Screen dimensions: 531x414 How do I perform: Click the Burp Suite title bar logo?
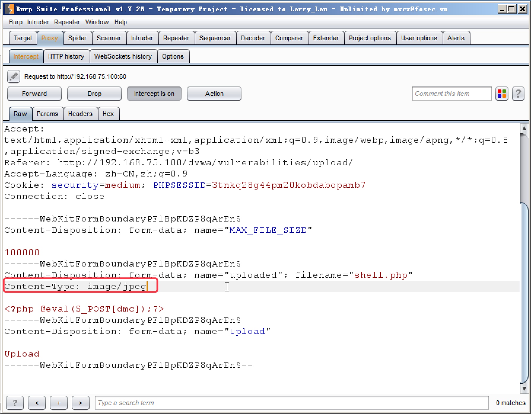click(x=10, y=9)
